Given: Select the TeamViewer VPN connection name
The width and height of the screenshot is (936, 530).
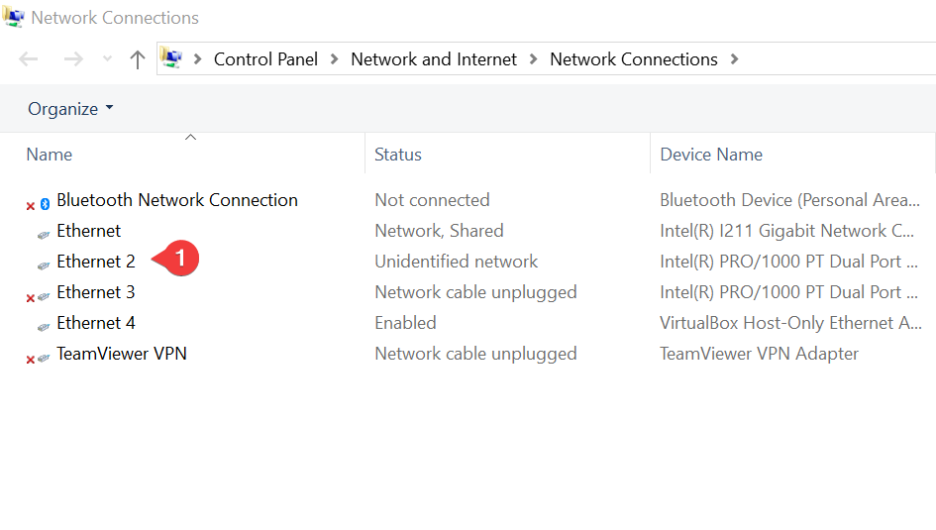Looking at the screenshot, I should tap(122, 354).
